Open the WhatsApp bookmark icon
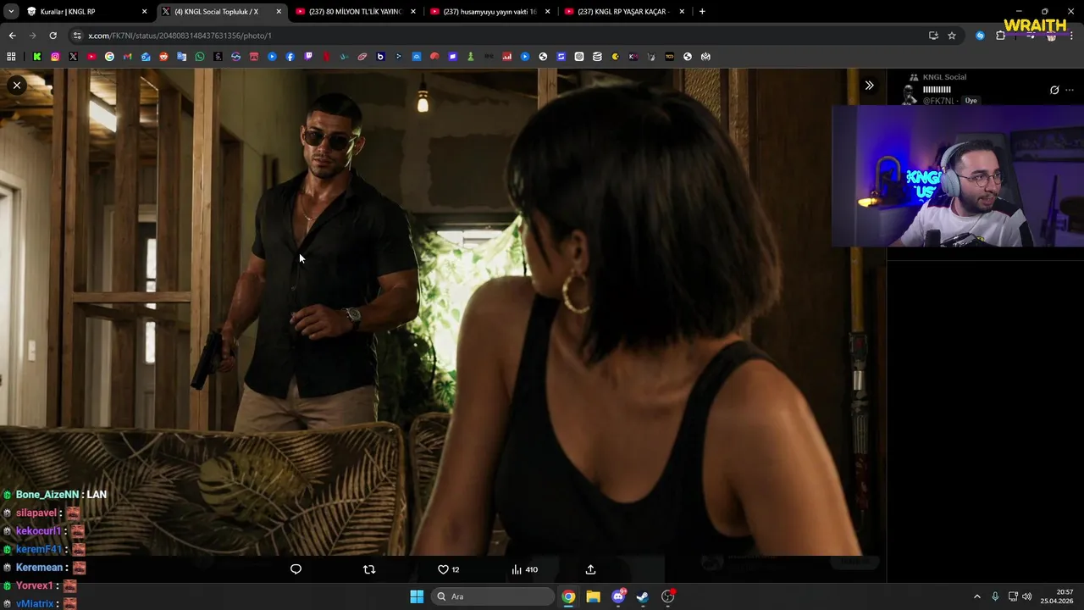Screen dimensions: 1084x610 coord(200,57)
